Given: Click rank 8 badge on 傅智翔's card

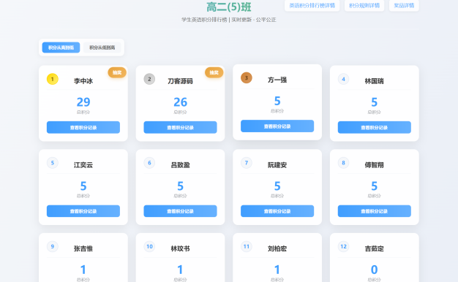Looking at the screenshot, I should (x=344, y=163).
